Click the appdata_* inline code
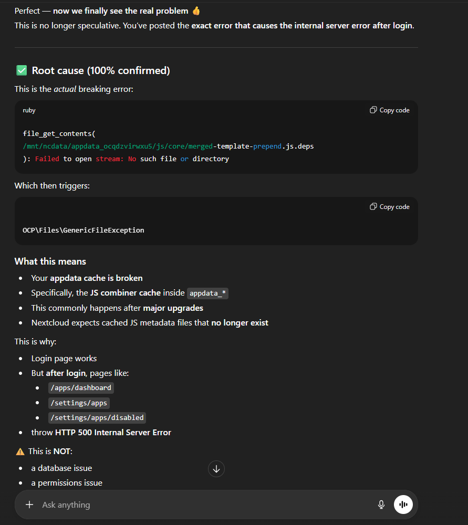 pyautogui.click(x=207, y=293)
